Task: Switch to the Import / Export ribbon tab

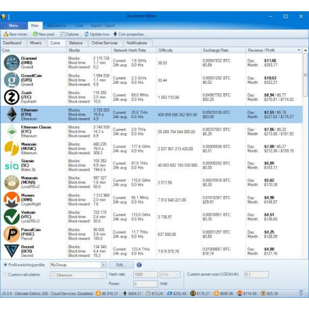Action: point(103,25)
